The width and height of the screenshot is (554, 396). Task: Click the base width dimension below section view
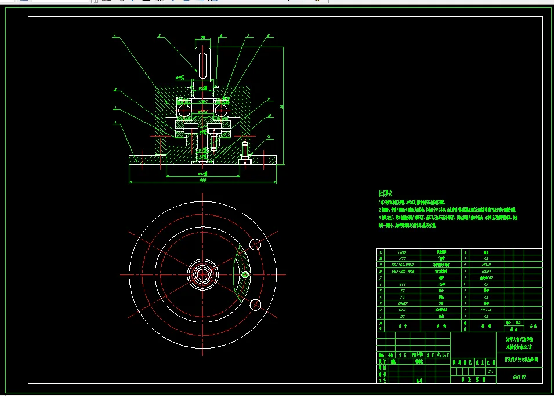203,181
